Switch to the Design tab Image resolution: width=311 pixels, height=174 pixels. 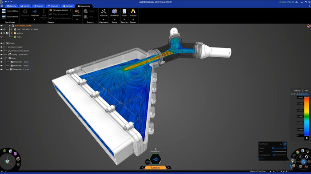(x=12, y=6)
